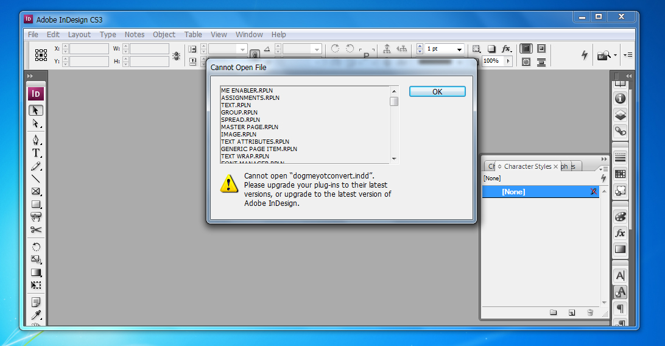
Task: Select the Type tool
Action: (x=35, y=153)
